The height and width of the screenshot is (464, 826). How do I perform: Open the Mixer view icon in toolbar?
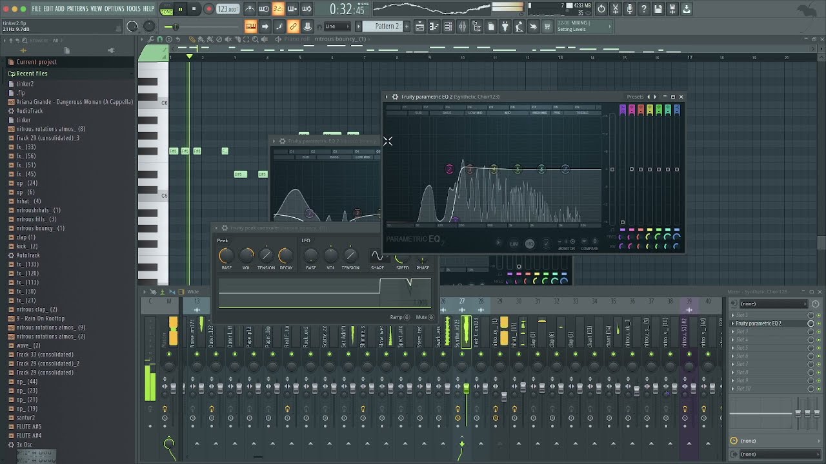tap(462, 26)
